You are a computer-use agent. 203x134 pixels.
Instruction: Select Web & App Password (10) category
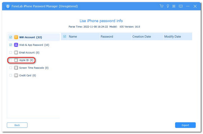point(34,45)
